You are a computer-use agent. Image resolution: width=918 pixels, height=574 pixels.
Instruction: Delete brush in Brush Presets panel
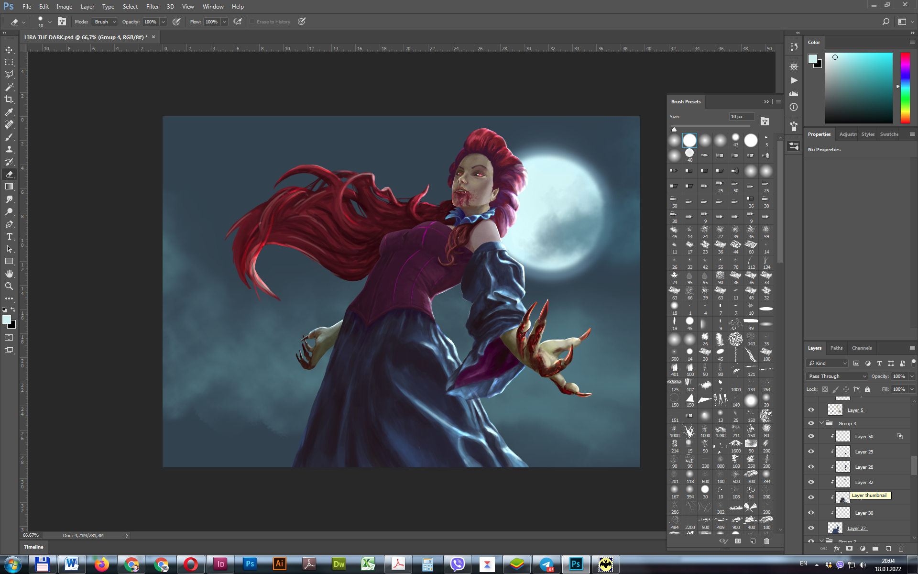(766, 541)
